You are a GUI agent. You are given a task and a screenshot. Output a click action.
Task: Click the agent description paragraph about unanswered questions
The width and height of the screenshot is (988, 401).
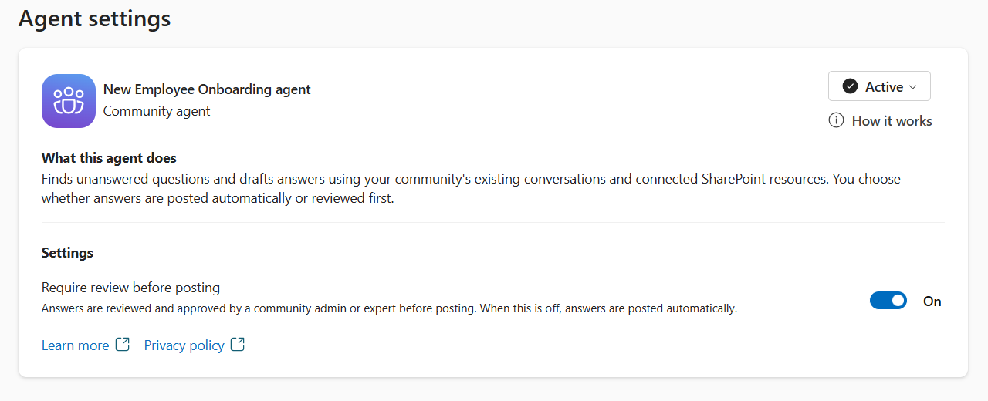(x=471, y=188)
